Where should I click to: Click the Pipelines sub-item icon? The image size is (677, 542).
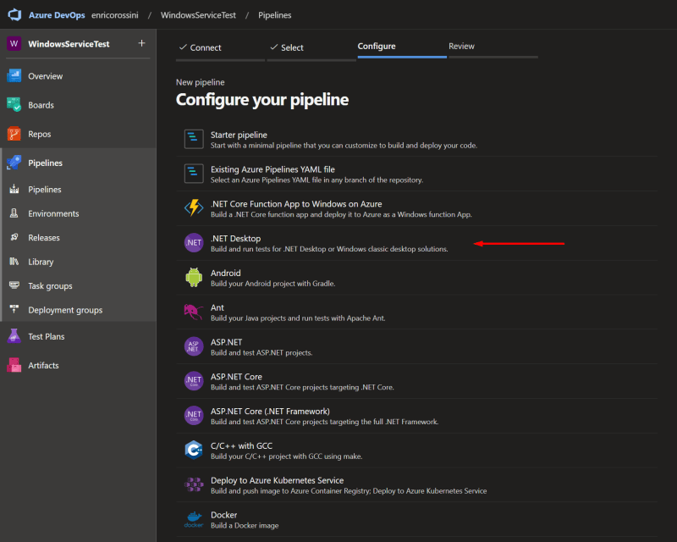[x=14, y=189]
